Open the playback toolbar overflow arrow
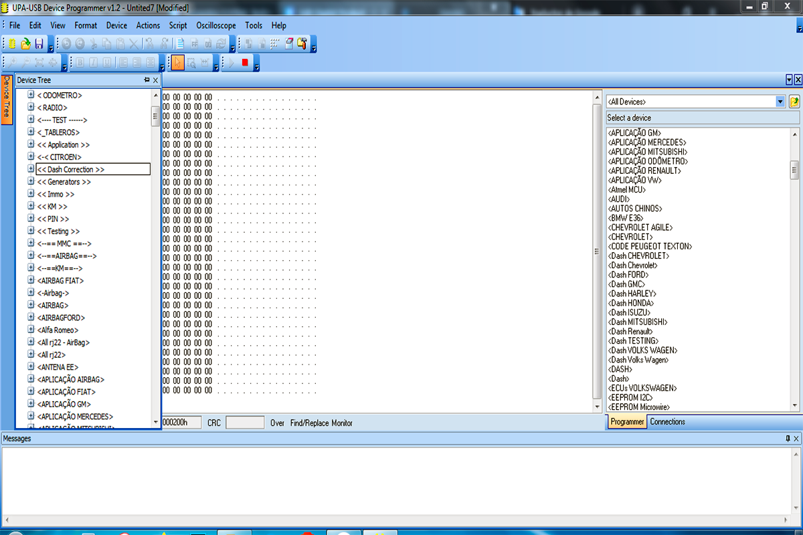The width and height of the screenshot is (803, 535). pos(256,64)
